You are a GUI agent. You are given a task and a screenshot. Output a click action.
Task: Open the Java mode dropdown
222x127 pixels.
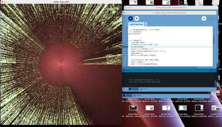(211, 18)
